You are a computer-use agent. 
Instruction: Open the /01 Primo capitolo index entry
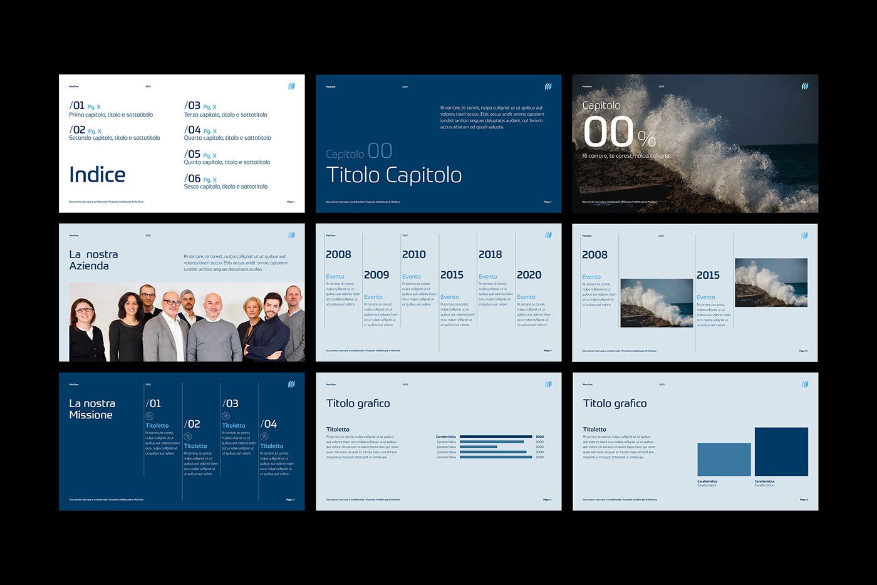click(x=111, y=110)
